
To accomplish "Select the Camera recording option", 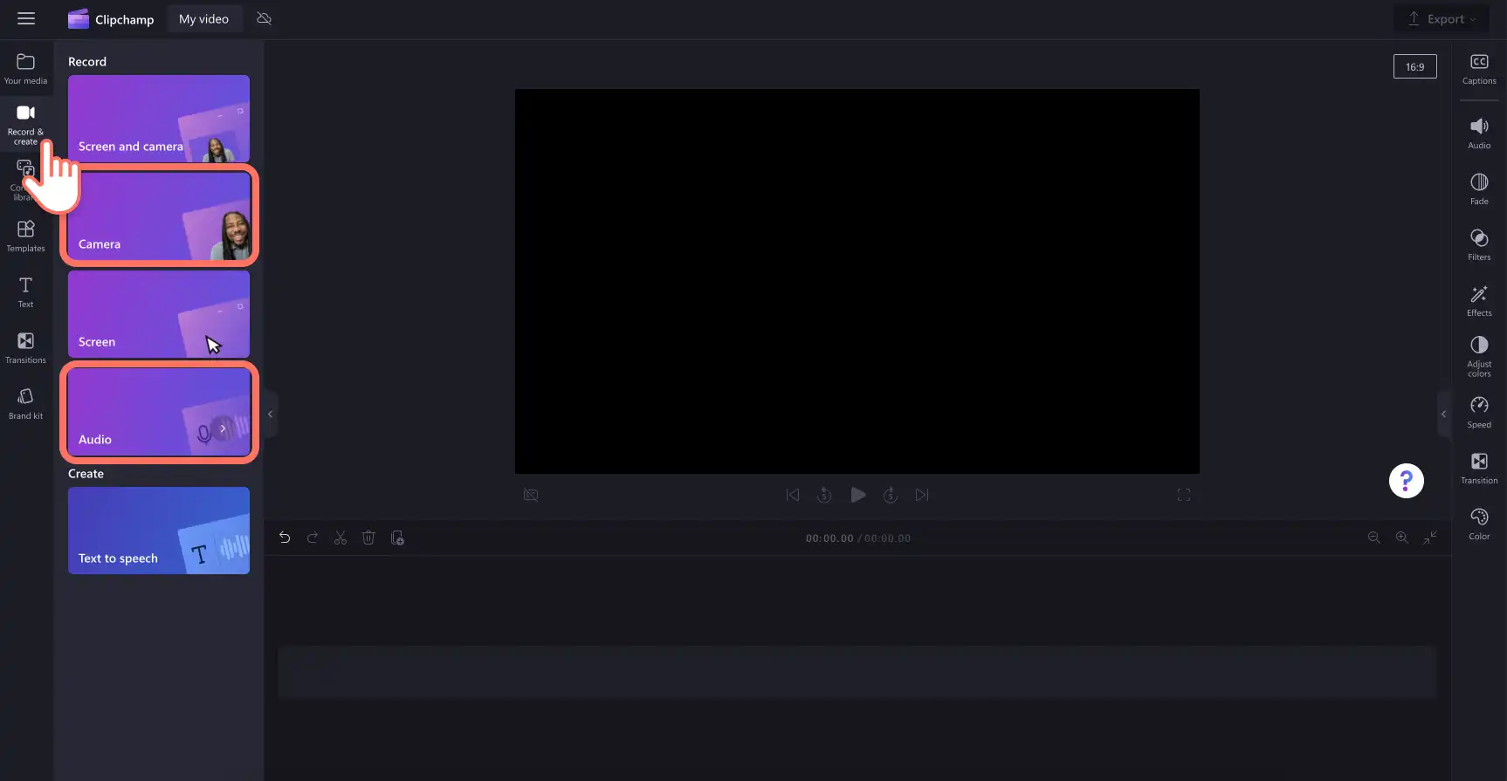I will tap(159, 216).
